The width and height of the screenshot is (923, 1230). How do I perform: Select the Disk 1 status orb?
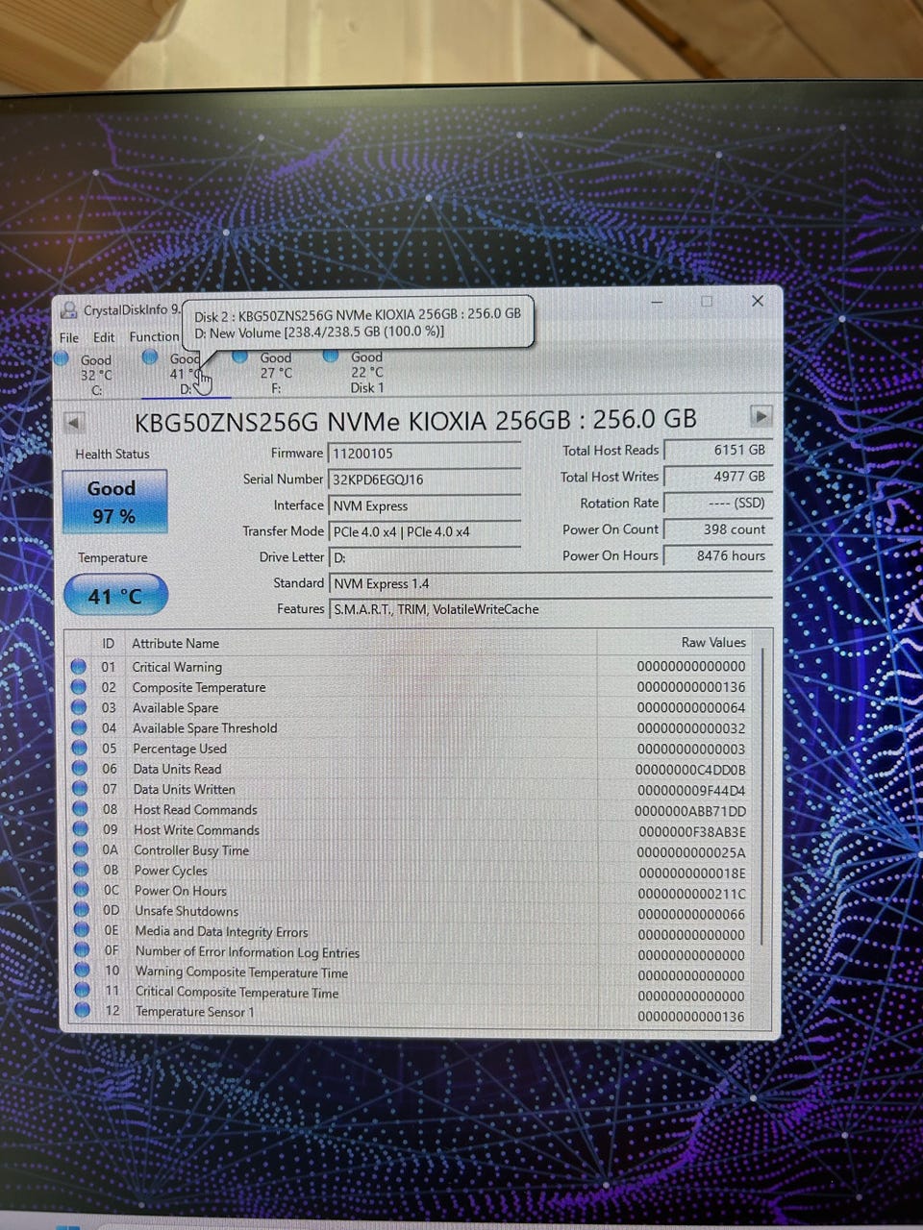click(x=331, y=356)
